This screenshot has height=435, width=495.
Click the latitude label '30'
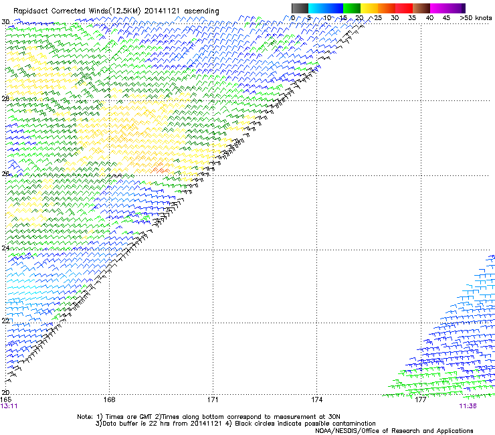pos(5,22)
